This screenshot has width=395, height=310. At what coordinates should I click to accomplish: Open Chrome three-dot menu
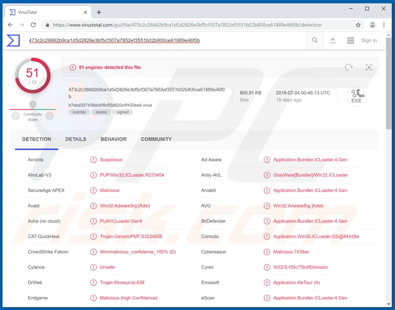coord(383,24)
